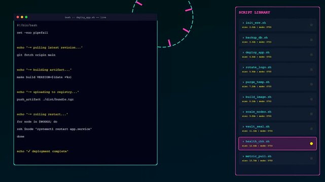Click the 'git fetch origin main' line

tap(36, 55)
